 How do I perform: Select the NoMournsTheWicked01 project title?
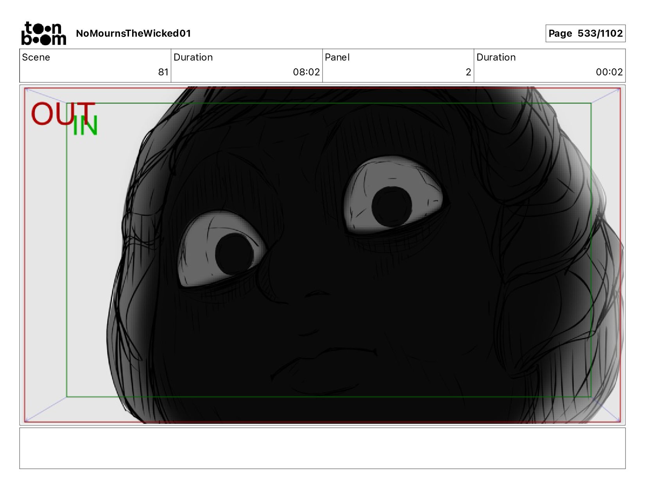(133, 33)
